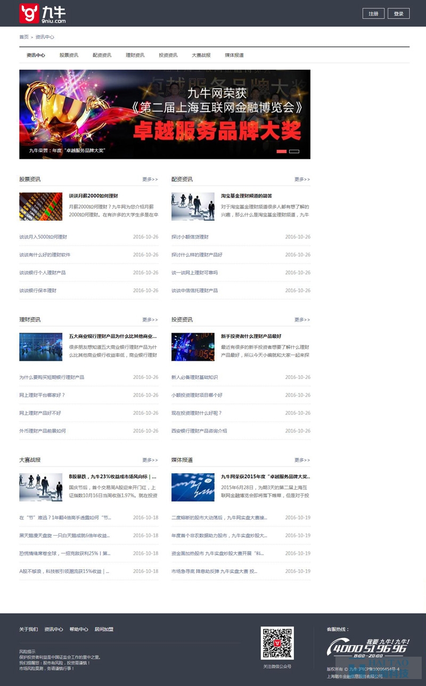Expand 更多>> for 大赛战报

pyautogui.click(x=150, y=460)
